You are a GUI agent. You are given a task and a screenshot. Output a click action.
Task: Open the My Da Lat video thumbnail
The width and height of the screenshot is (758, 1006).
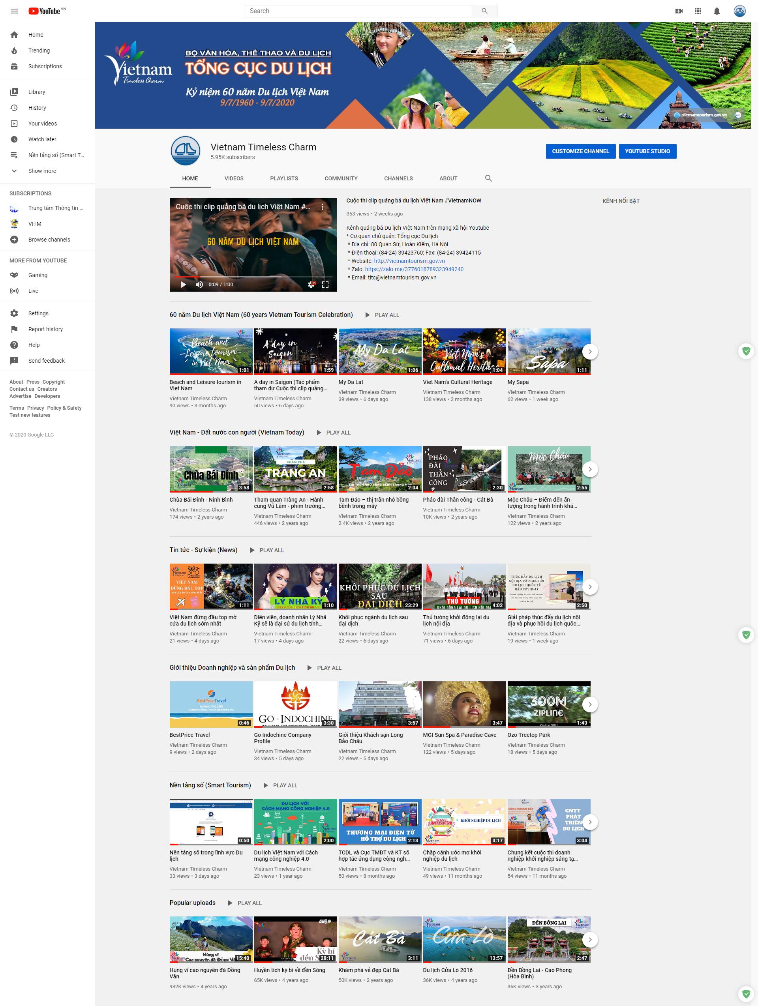pos(380,351)
